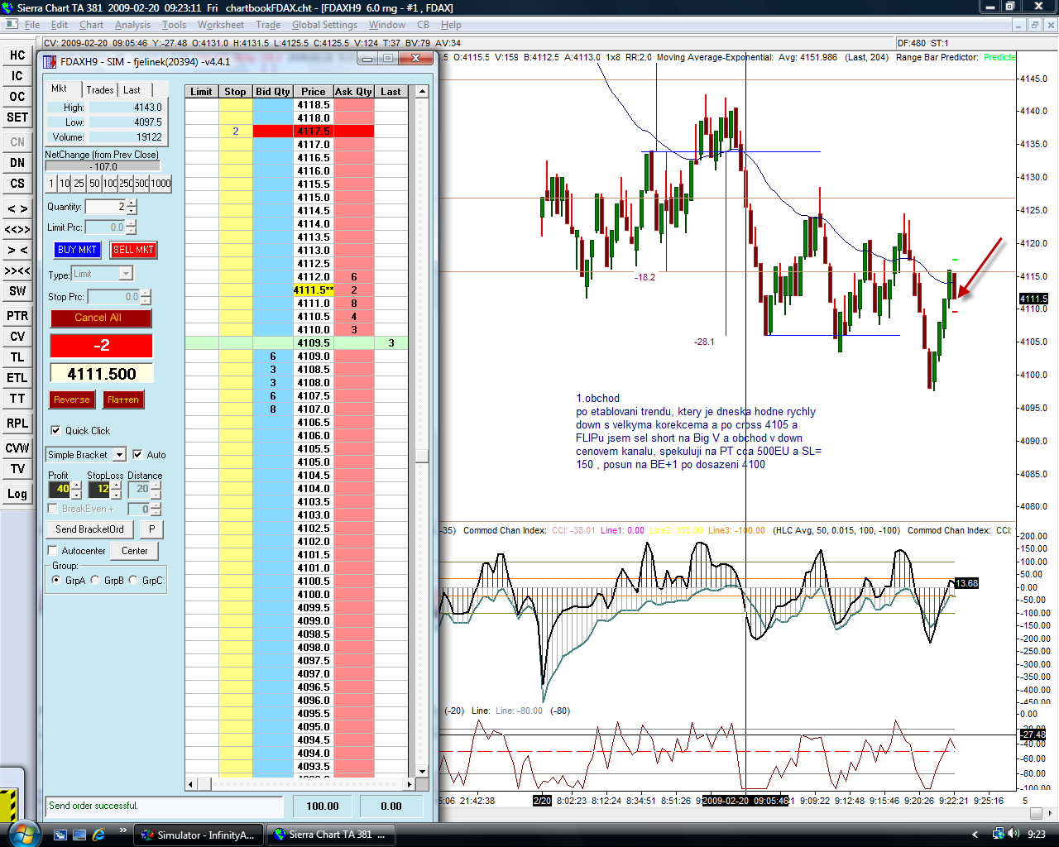
Task: Open the File menu
Action: [x=32, y=25]
